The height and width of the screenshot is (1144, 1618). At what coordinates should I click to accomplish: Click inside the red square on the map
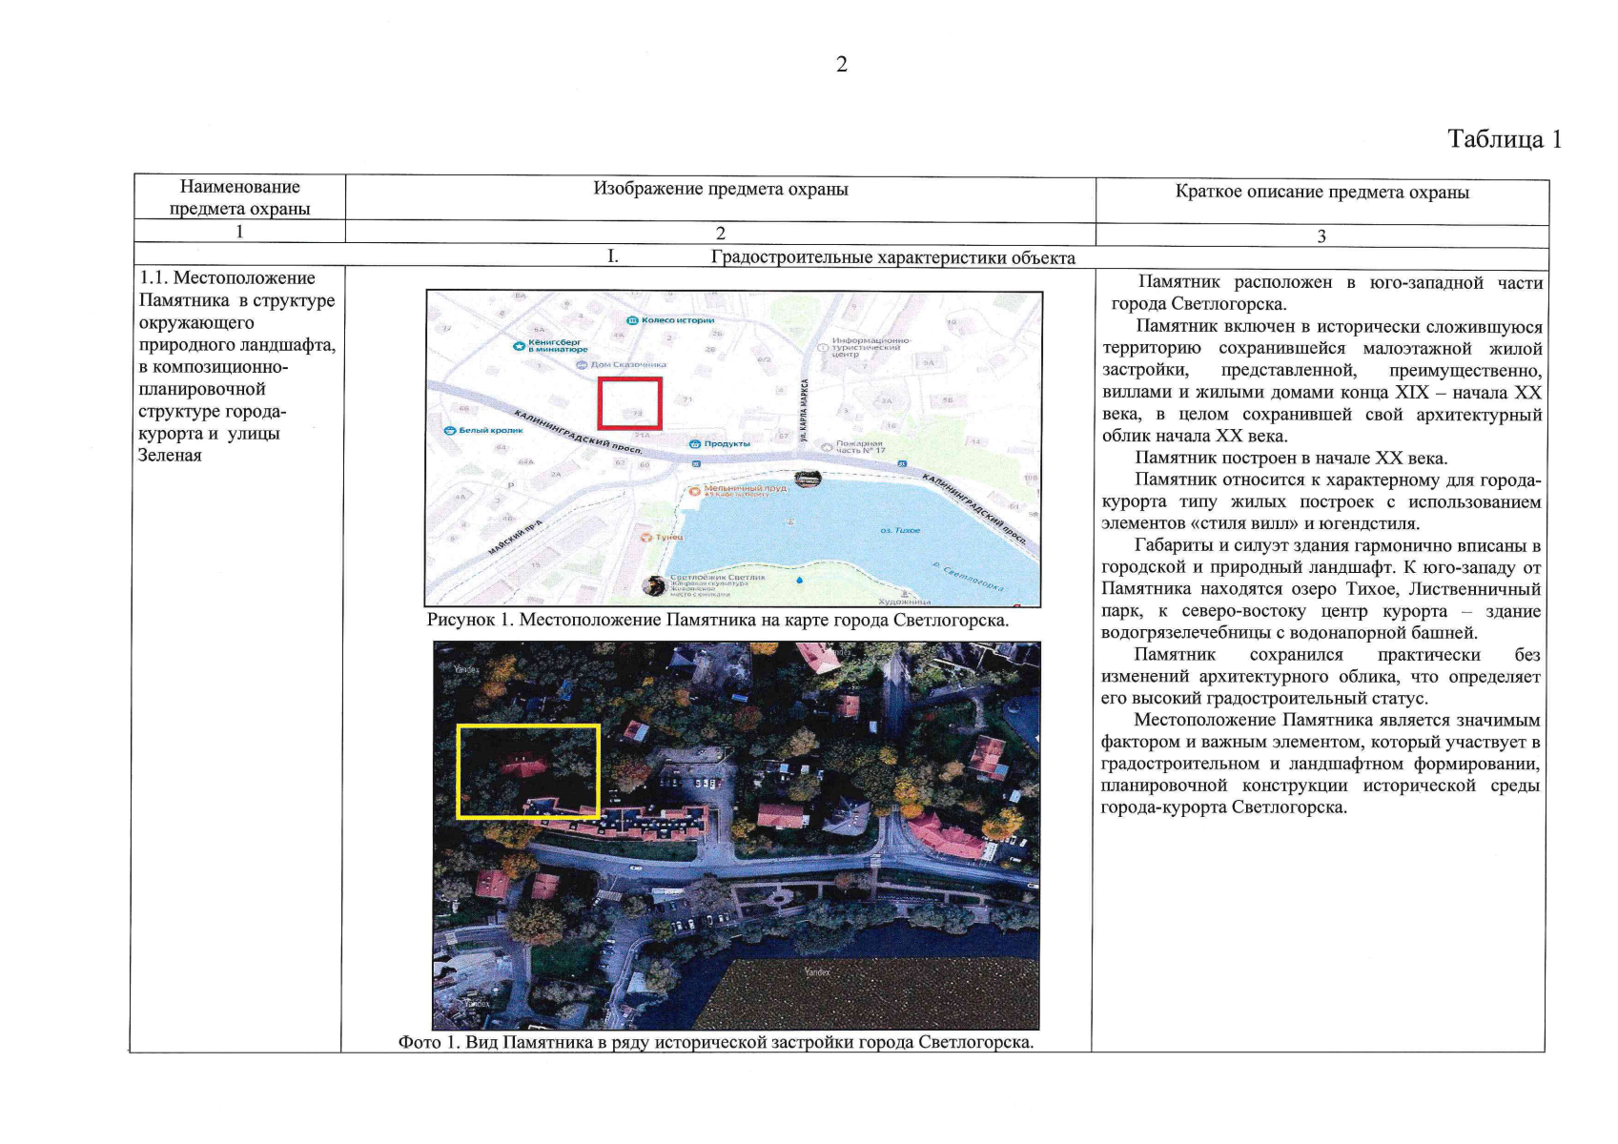(629, 403)
